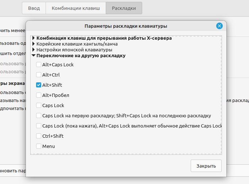
Task: Close the keyboard layout options dialog with the blue X icon
Action: point(219,26)
